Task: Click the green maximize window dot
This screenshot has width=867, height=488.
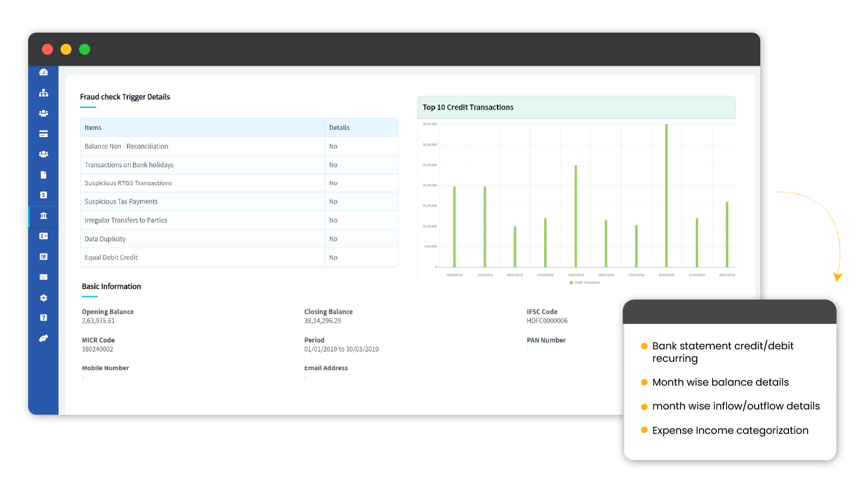Action: (x=85, y=49)
